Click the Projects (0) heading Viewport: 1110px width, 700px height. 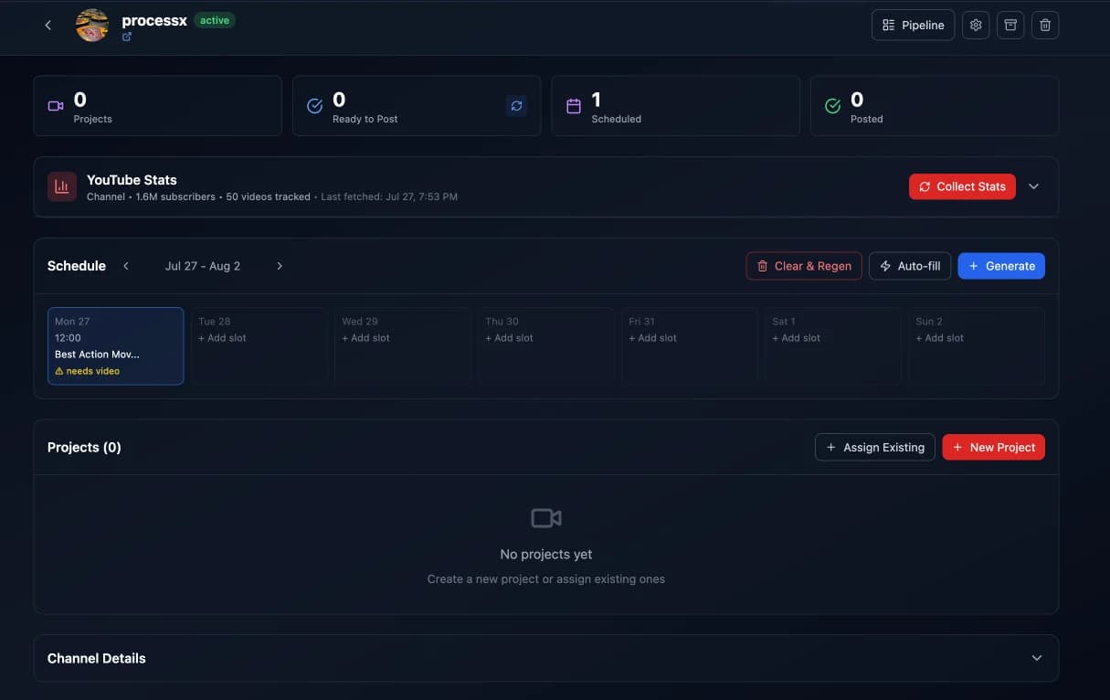[84, 447]
